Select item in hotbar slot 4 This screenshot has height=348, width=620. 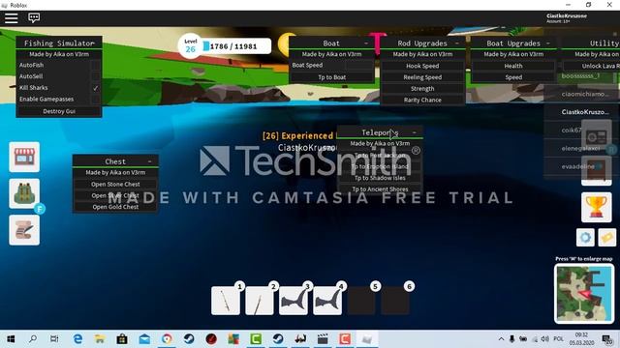click(327, 301)
